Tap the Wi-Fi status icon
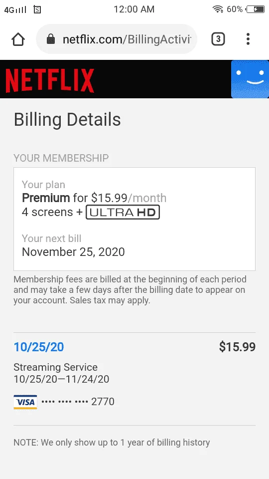This screenshot has width=269, height=479. 218,9
